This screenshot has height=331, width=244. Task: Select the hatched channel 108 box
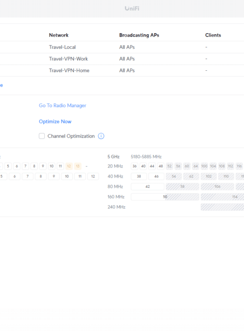[222, 166]
